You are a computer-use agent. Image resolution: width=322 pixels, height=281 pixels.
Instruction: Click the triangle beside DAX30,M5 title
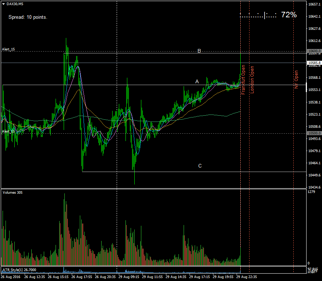[x=3, y=4]
